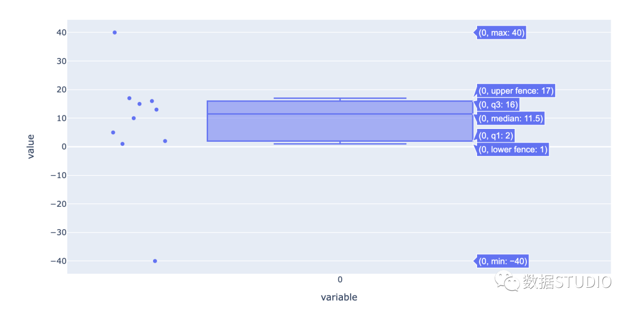Click the data point at value 2
This screenshot has width=633, height=310.
tap(165, 141)
